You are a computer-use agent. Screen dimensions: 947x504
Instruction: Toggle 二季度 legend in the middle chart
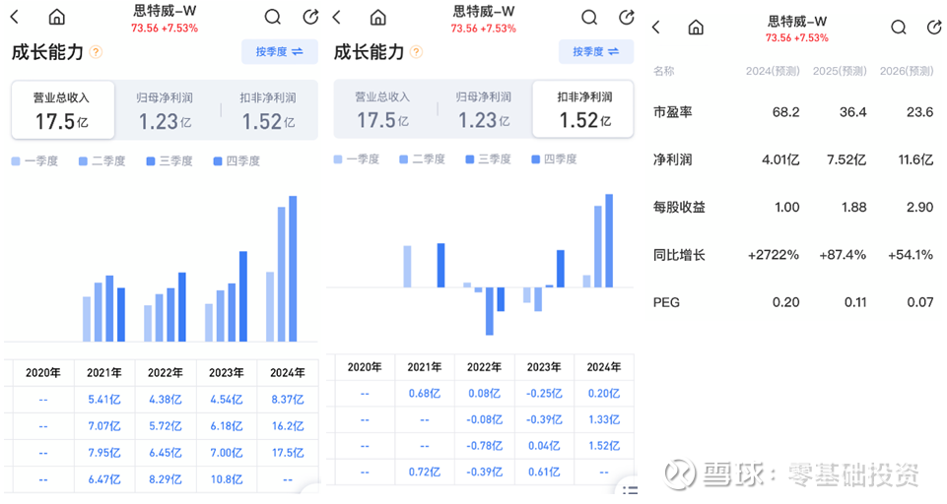point(422,159)
